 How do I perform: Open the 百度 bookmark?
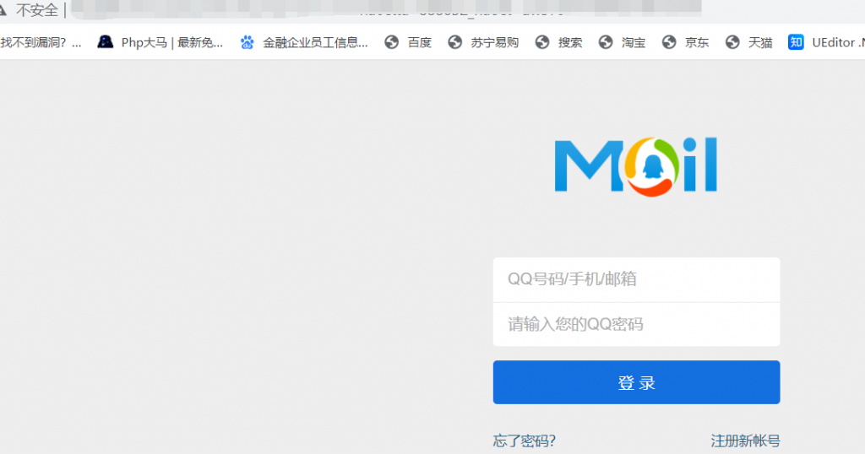click(408, 42)
